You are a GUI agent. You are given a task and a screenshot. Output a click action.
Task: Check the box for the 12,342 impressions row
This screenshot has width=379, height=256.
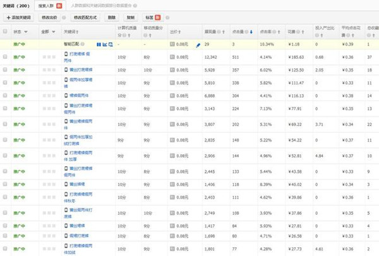point(5,57)
